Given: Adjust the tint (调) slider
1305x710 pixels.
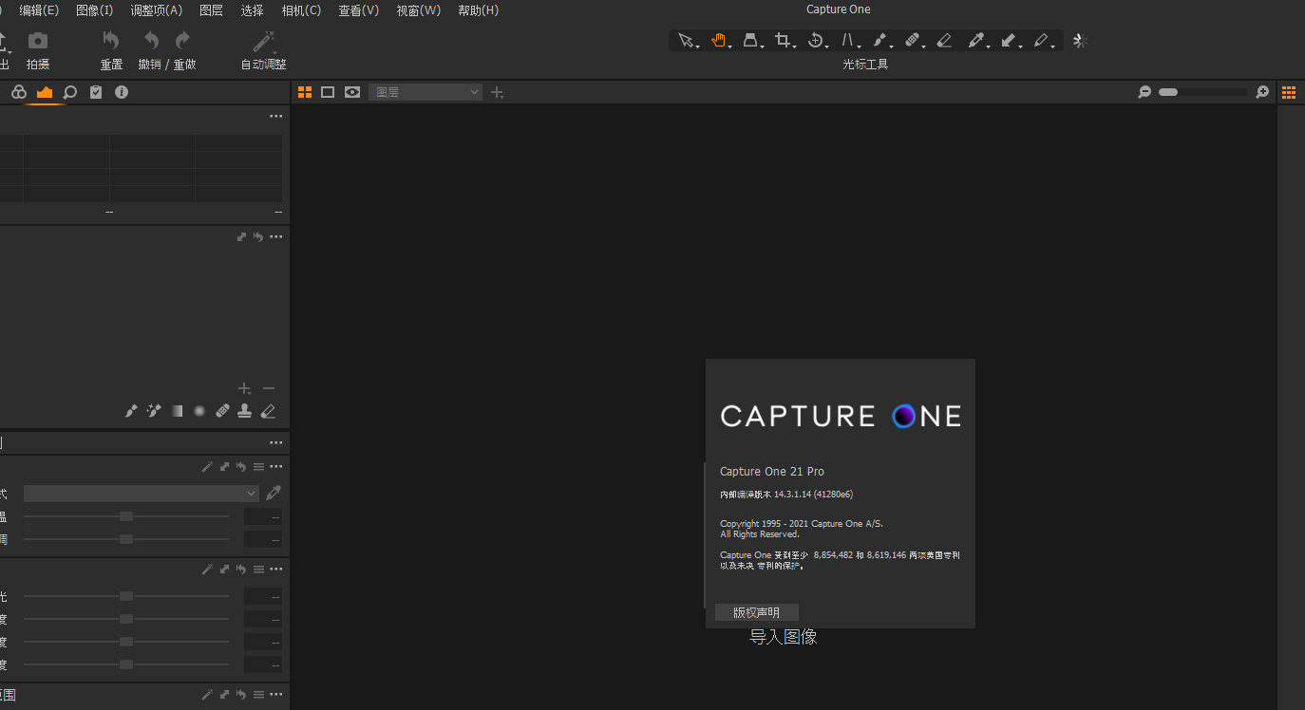Looking at the screenshot, I should click(126, 539).
